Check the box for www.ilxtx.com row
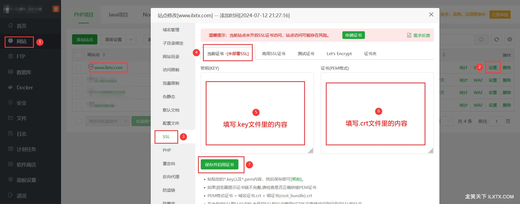520x204 pixels. tap(79, 67)
